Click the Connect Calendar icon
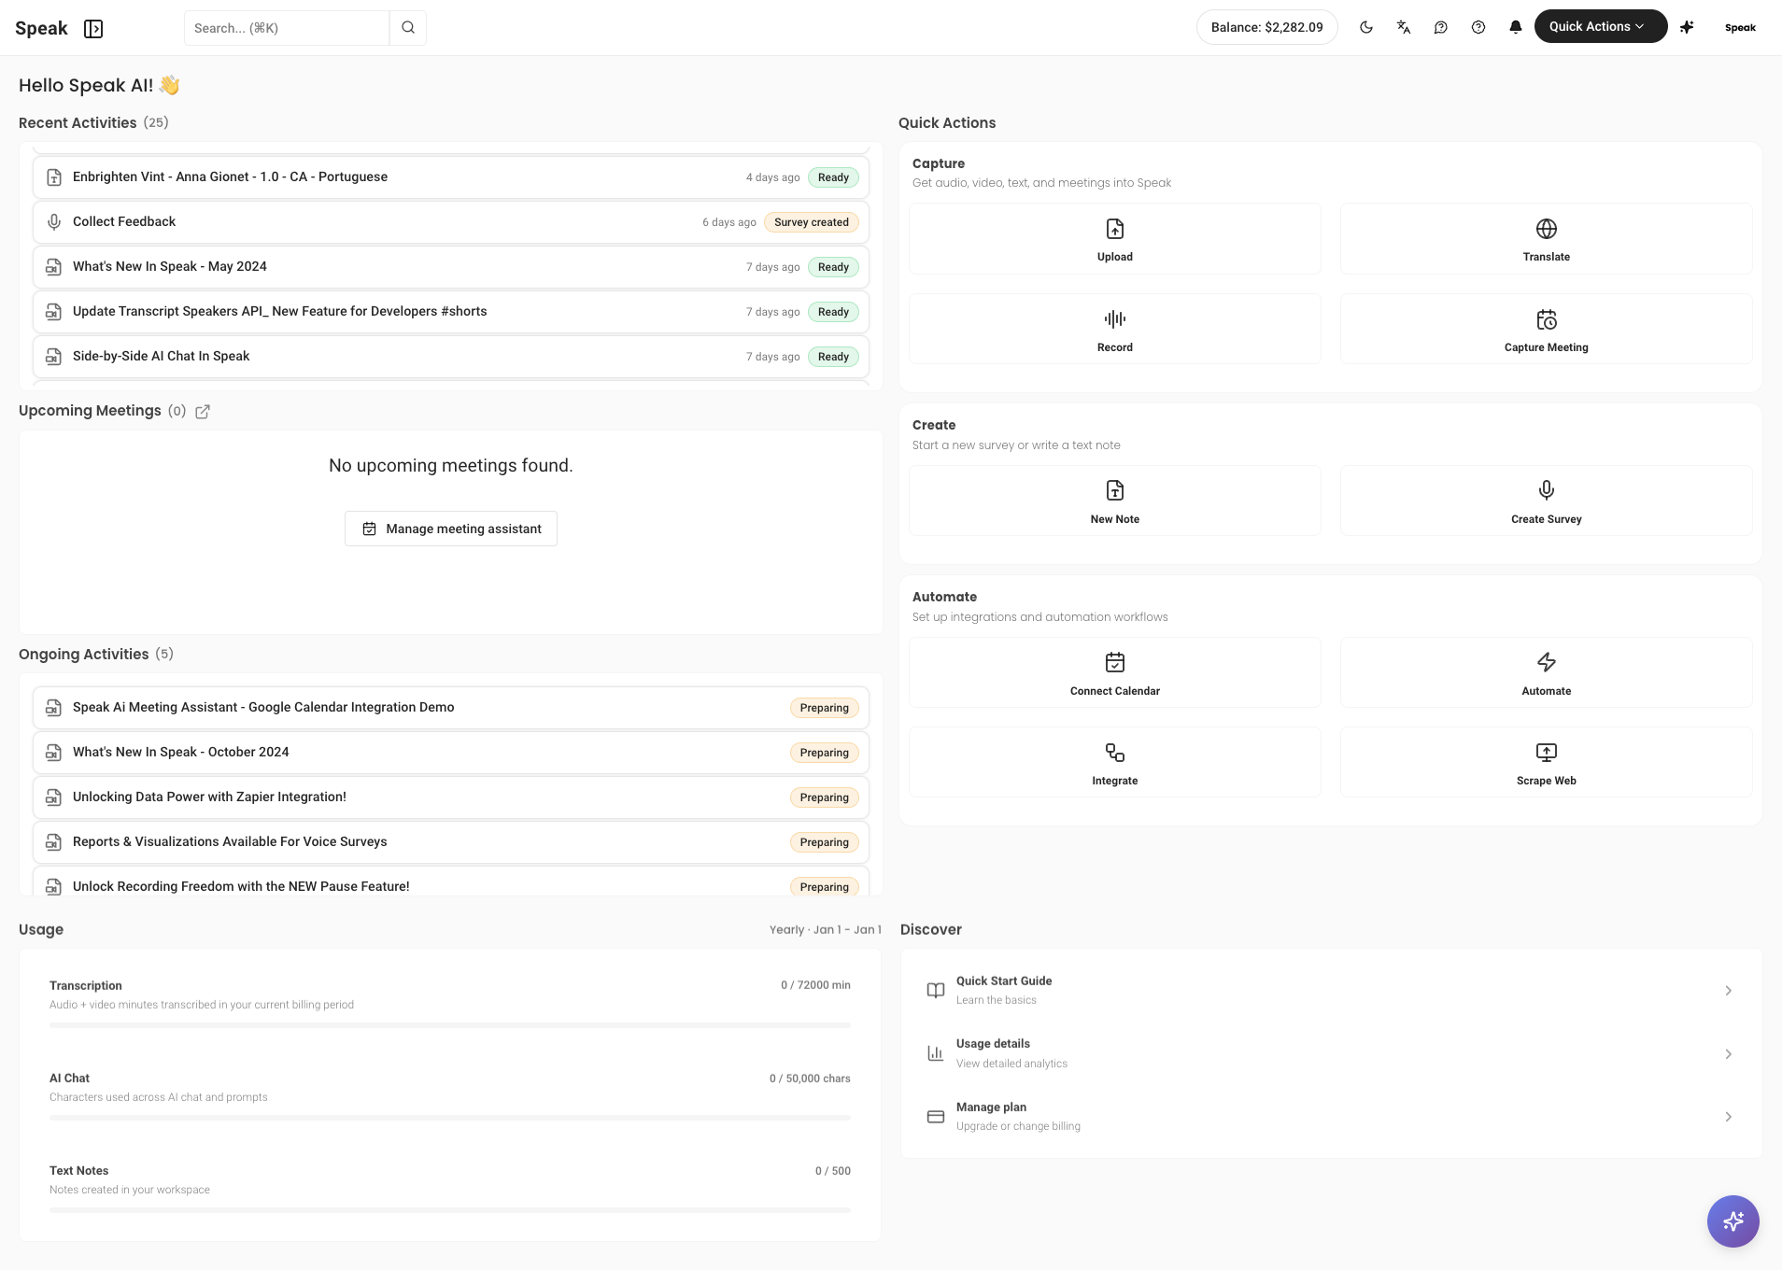 tap(1115, 662)
